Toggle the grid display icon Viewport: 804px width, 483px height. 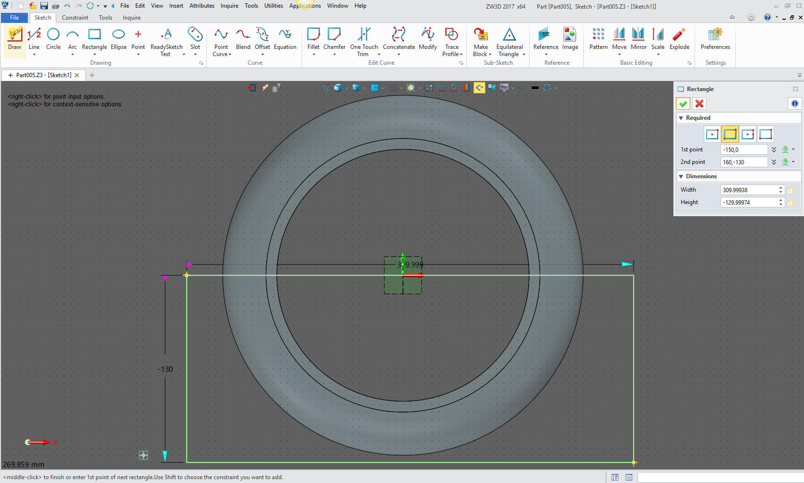point(393,88)
